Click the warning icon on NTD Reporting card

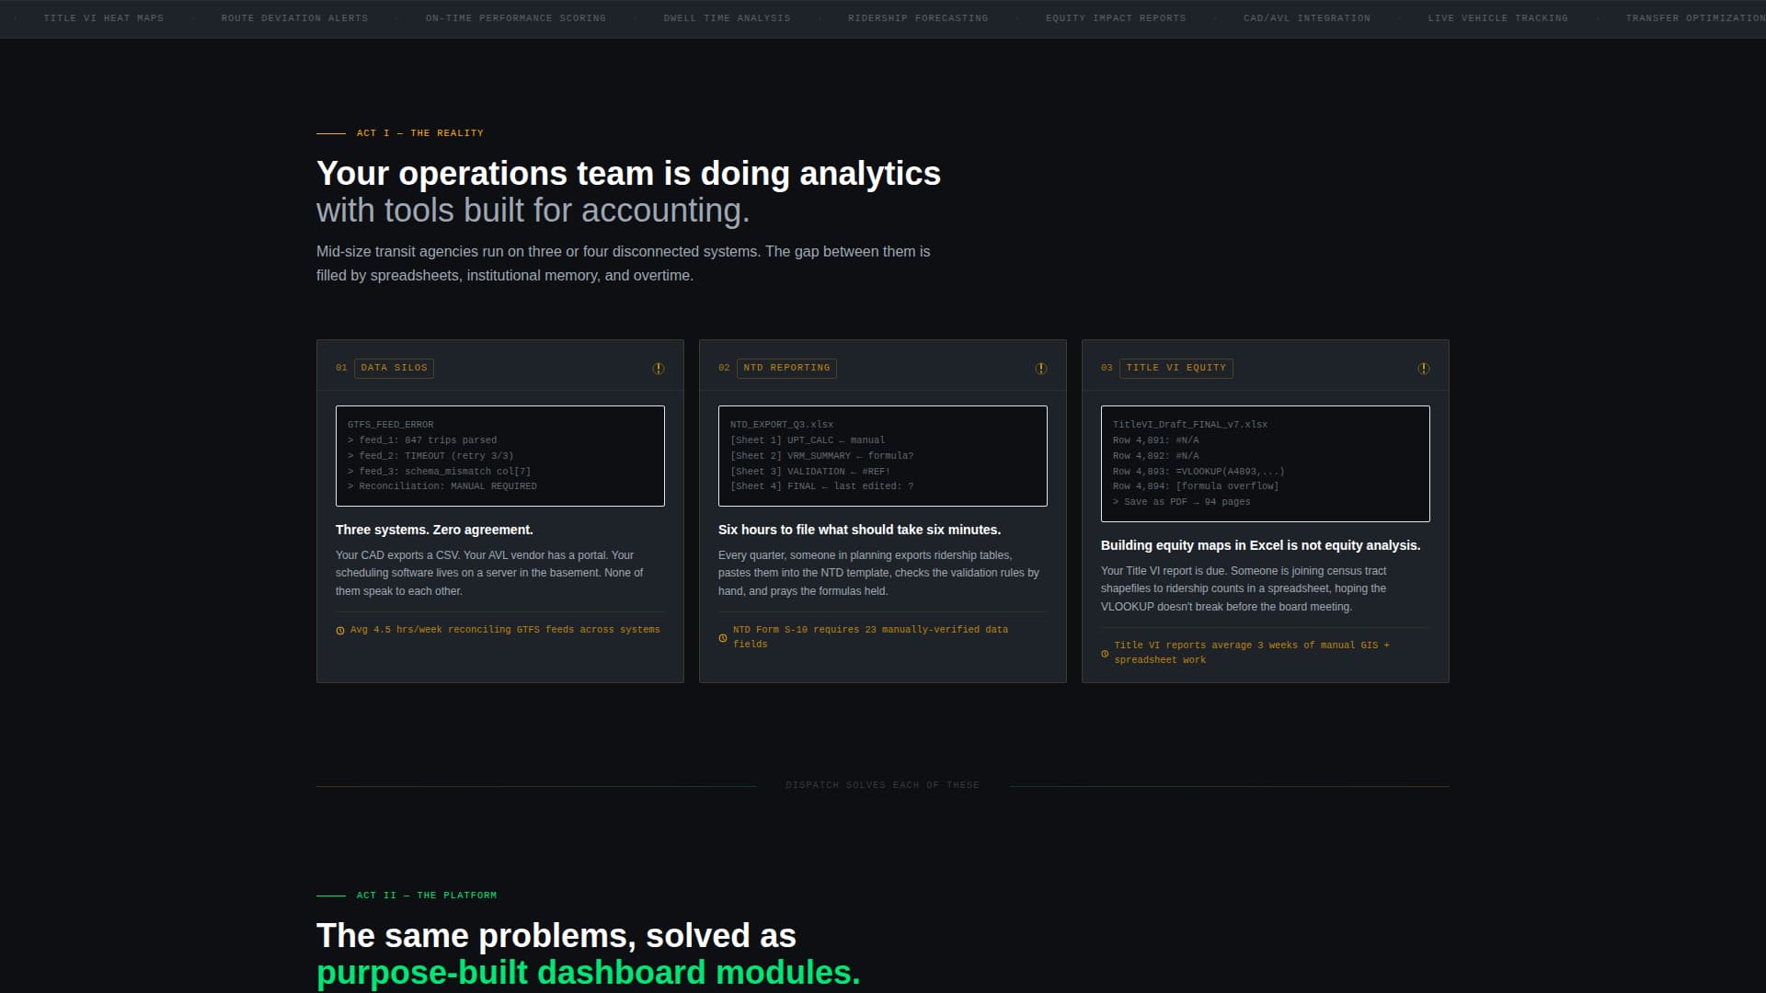[1041, 369]
